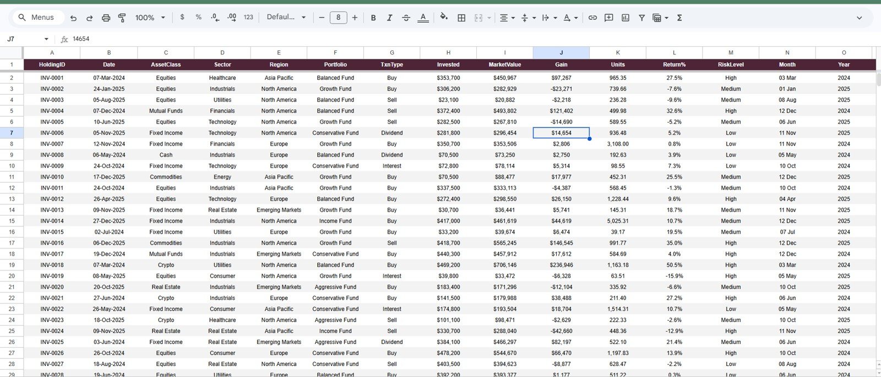
Task: Collapse the toolbar with chevron
Action: coord(859,18)
